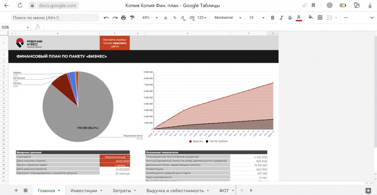This screenshot has width=377, height=195.
Task: Click the menu search box
Action: point(55,17)
